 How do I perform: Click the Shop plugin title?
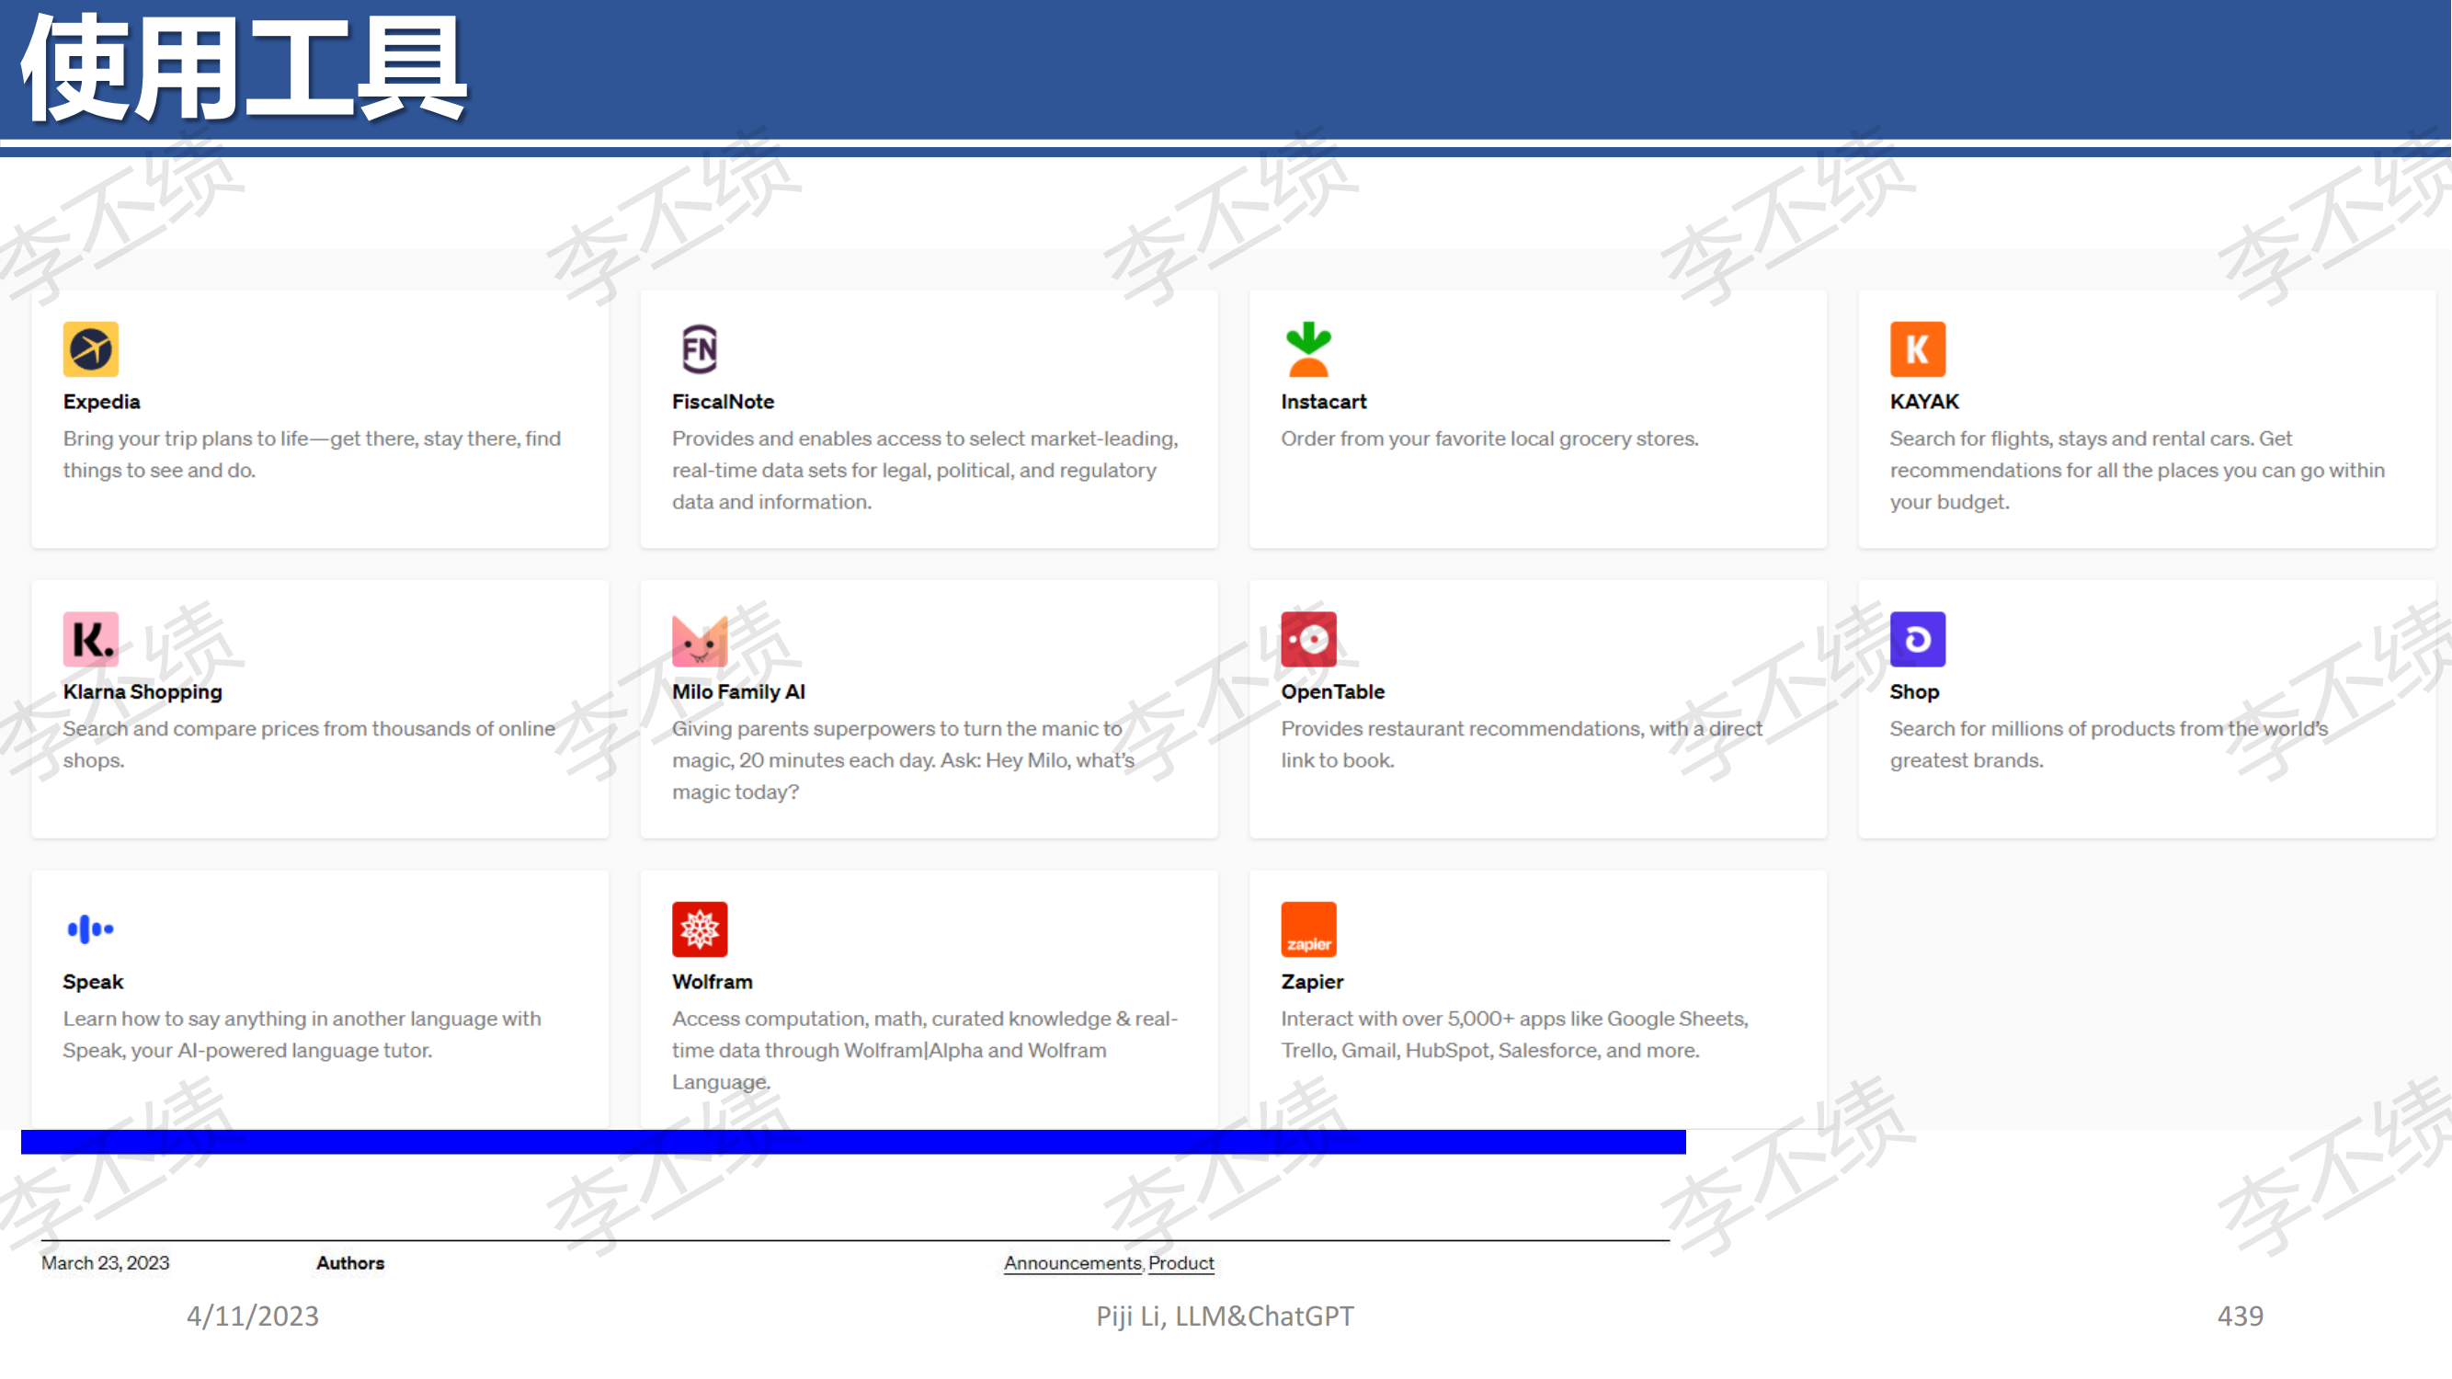pos(1913,692)
